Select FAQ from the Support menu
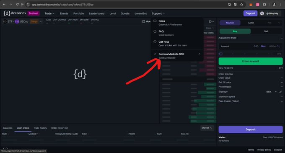The image size is (285, 153). tap(177, 33)
